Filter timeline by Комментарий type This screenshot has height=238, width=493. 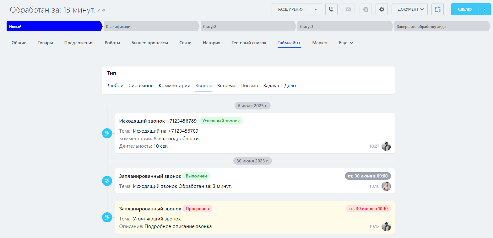(x=174, y=86)
